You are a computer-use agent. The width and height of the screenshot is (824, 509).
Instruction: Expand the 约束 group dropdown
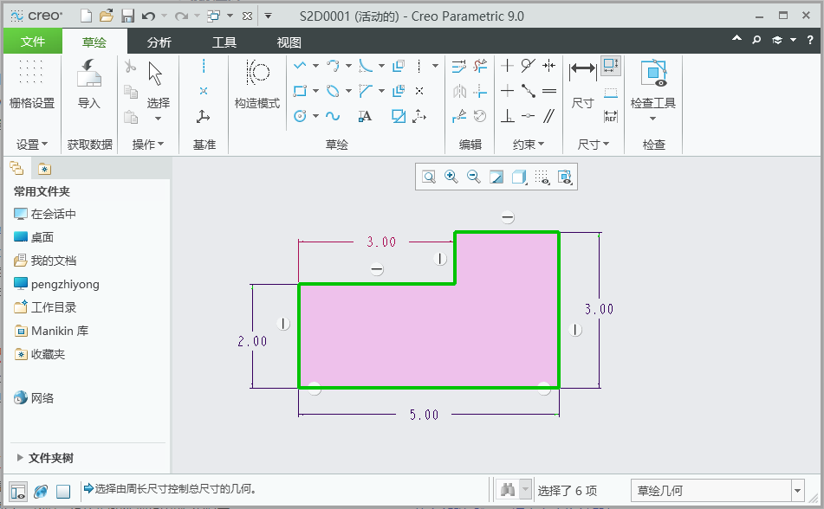click(529, 145)
